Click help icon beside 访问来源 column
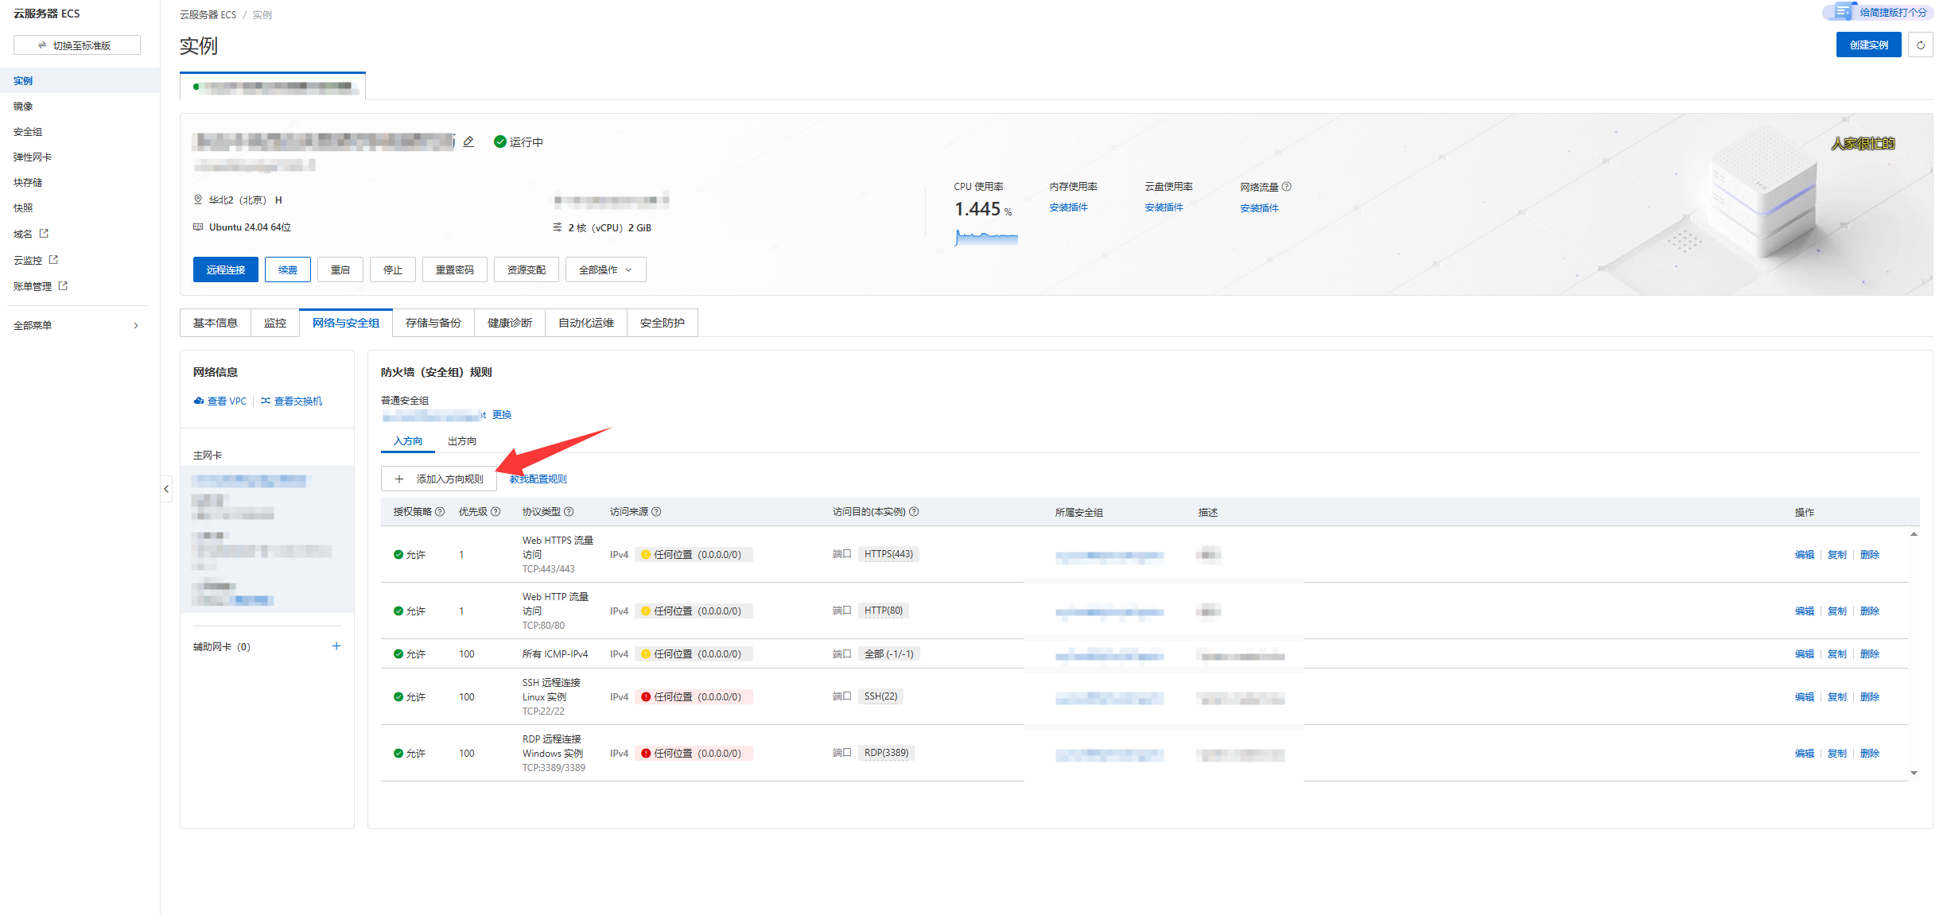Viewport: 1947px width, 915px height. point(656,512)
